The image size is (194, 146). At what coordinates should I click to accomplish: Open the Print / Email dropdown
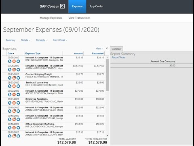[x=60, y=40]
